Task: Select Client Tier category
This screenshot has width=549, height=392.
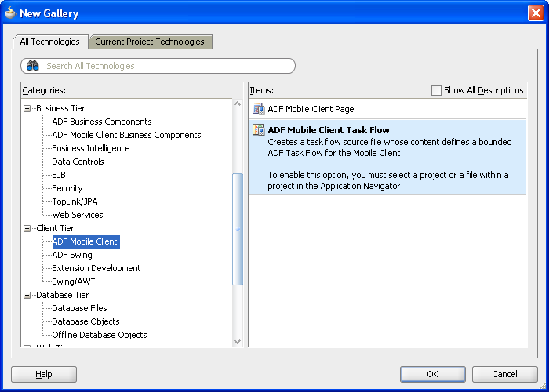Action: coord(56,229)
